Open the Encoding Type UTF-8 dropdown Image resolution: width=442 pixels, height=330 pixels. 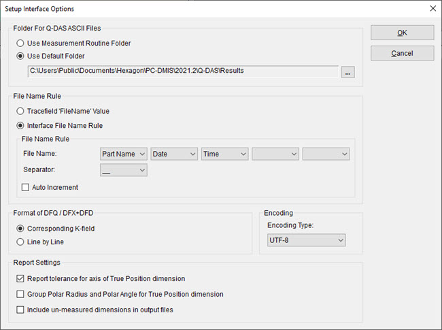point(305,240)
